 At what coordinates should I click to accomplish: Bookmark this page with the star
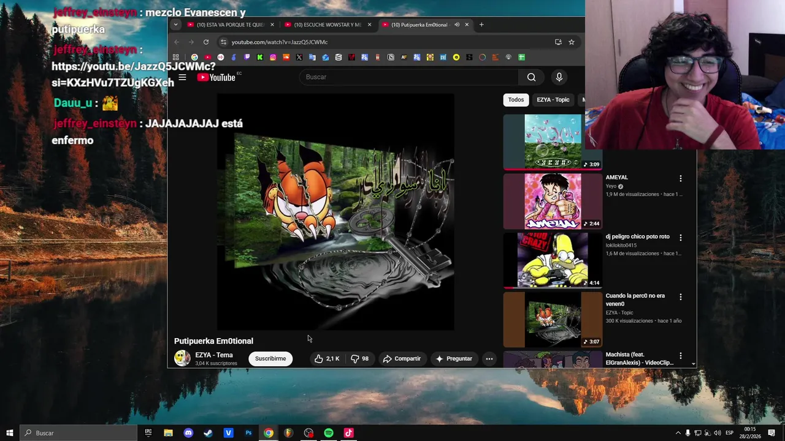coord(571,42)
